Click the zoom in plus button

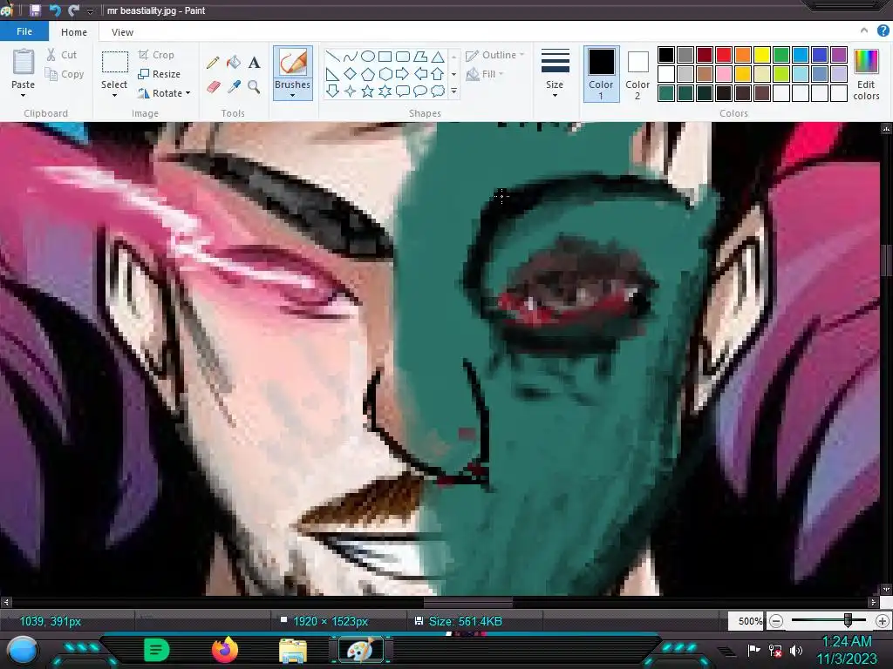coord(883,620)
